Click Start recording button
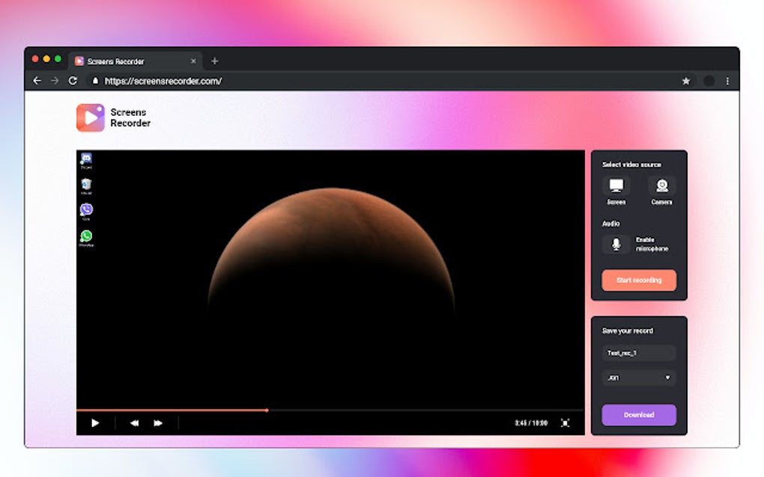This screenshot has height=477, width=764. click(639, 280)
